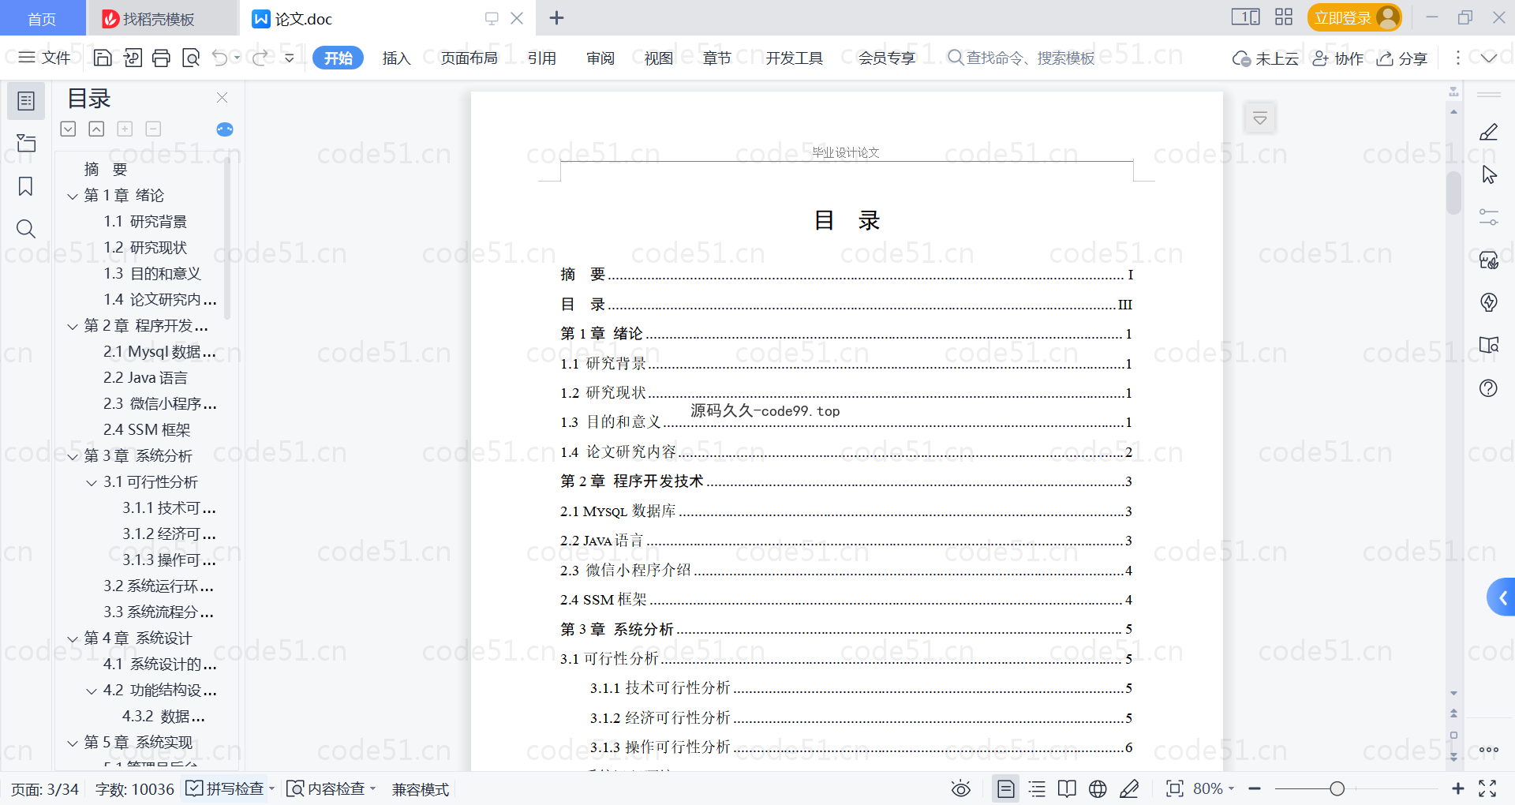Open the properties settings sliders icon
This screenshot has width=1515, height=805.
click(x=1488, y=217)
